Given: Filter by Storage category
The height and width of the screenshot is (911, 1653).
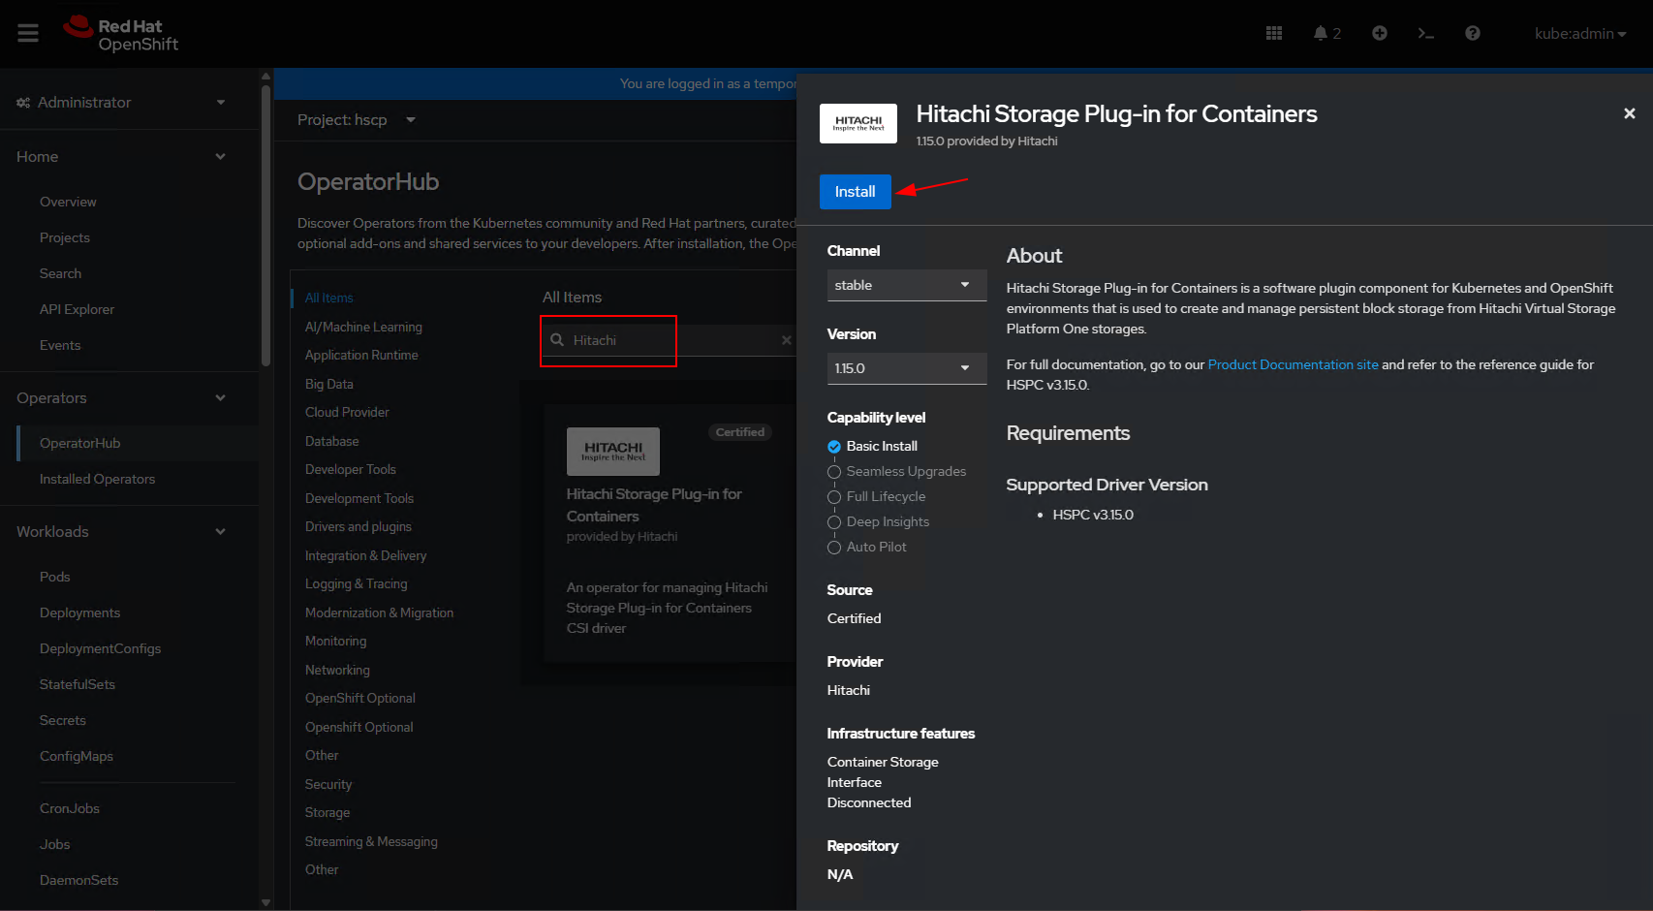Looking at the screenshot, I should 327,812.
